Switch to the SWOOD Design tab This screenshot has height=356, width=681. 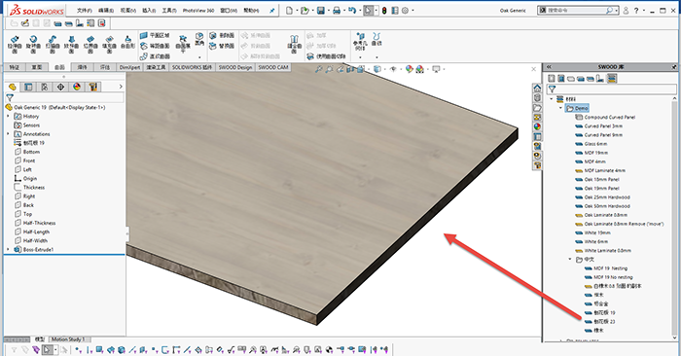pyautogui.click(x=235, y=67)
